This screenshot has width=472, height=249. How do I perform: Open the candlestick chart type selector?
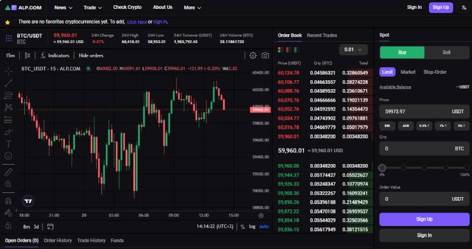point(27,55)
